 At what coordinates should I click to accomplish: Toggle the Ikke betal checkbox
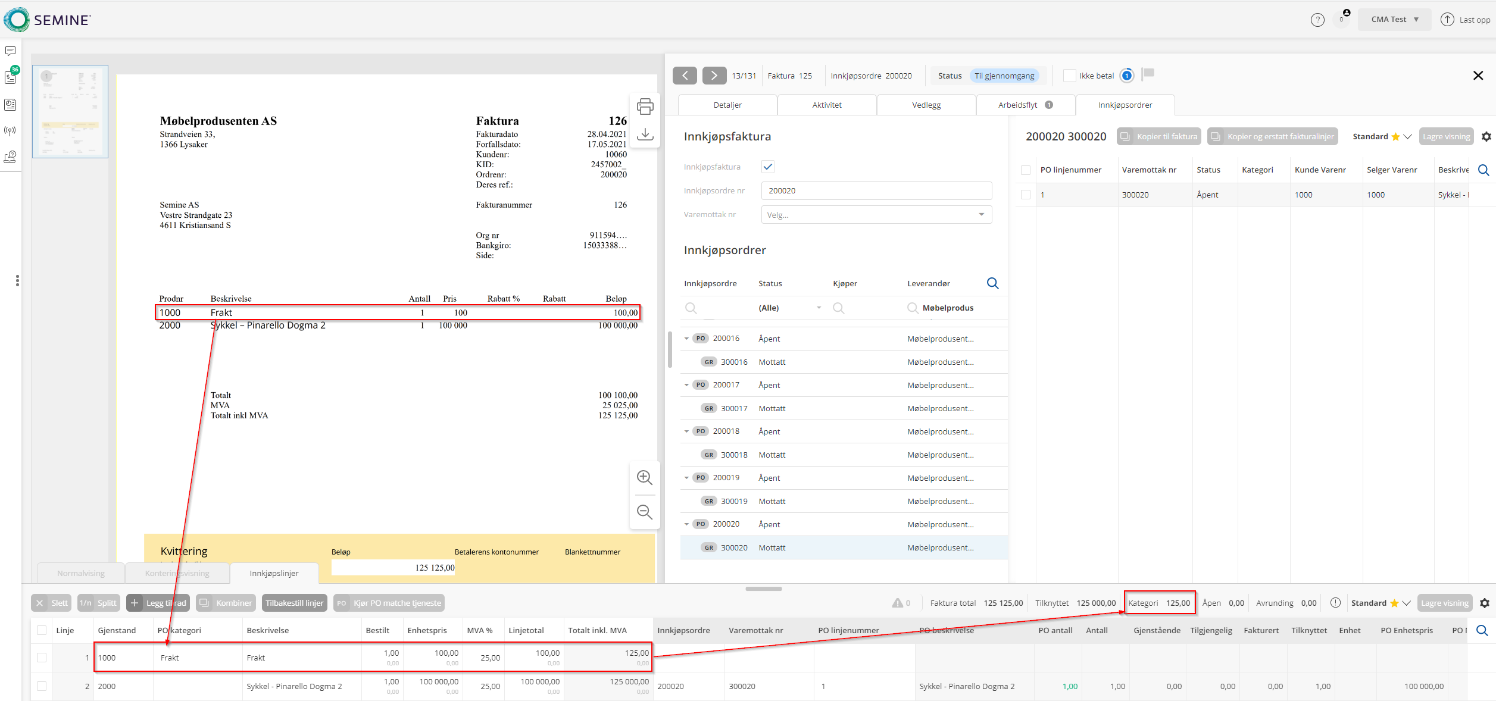coord(1069,76)
